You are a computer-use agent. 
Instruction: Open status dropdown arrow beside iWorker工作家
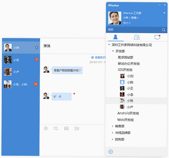(164, 13)
